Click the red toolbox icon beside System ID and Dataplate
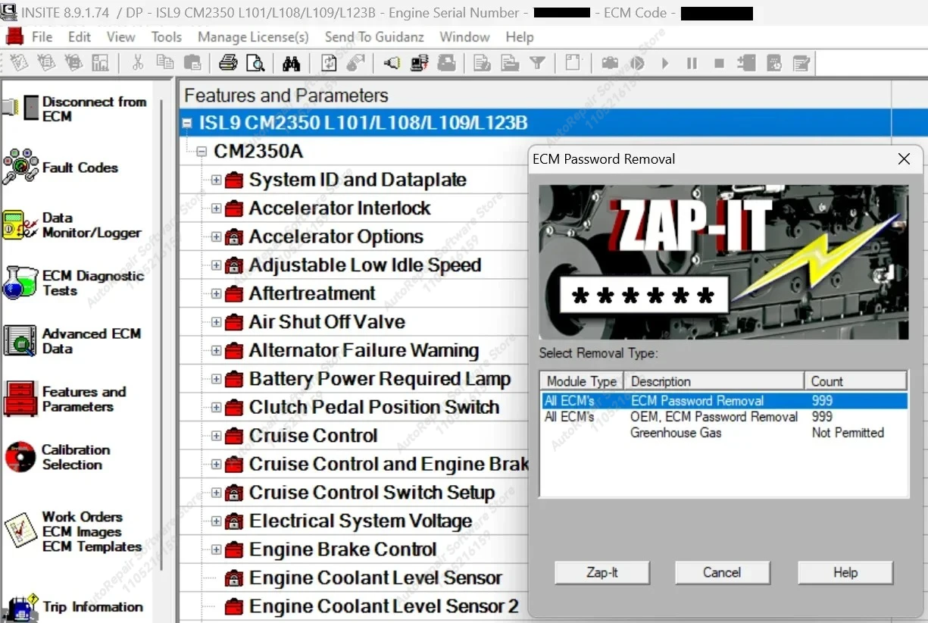Image resolution: width=928 pixels, height=623 pixels. [234, 180]
